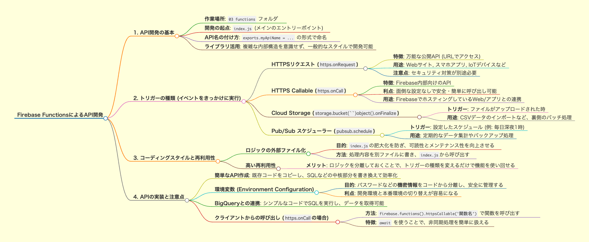This screenshot has width=589, height=242.
Task: Select the 'Cloud Storage' onFinalize node
Action: click(335, 113)
